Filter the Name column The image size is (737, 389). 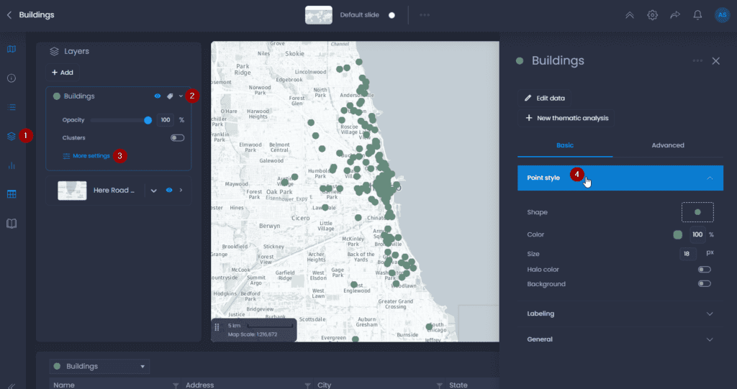[176, 385]
